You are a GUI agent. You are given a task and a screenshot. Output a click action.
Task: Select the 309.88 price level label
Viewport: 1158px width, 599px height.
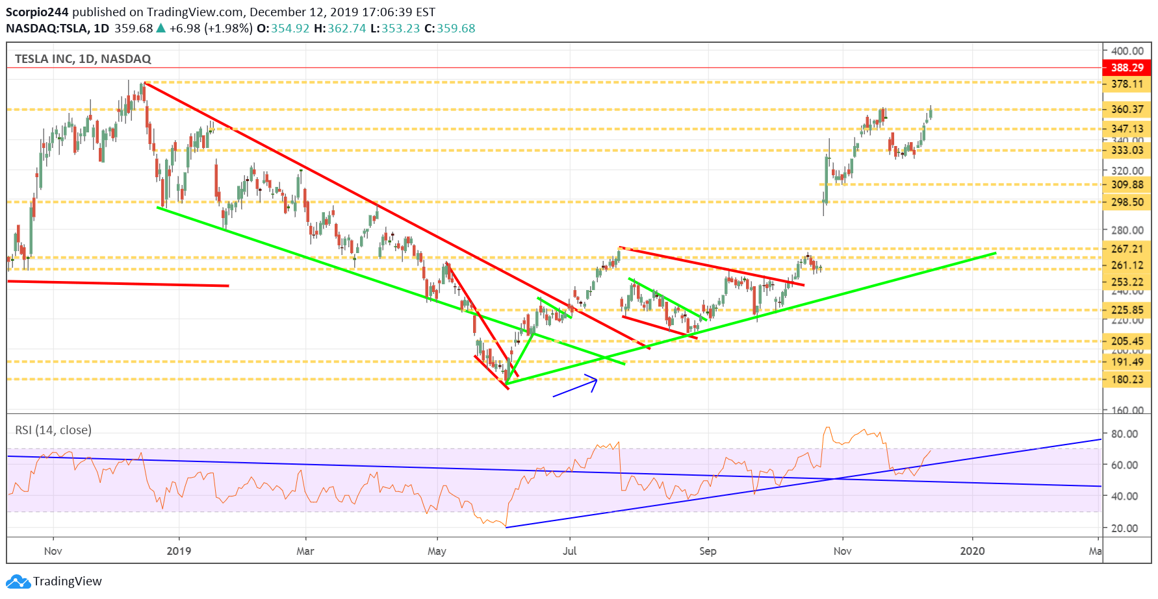1127,185
